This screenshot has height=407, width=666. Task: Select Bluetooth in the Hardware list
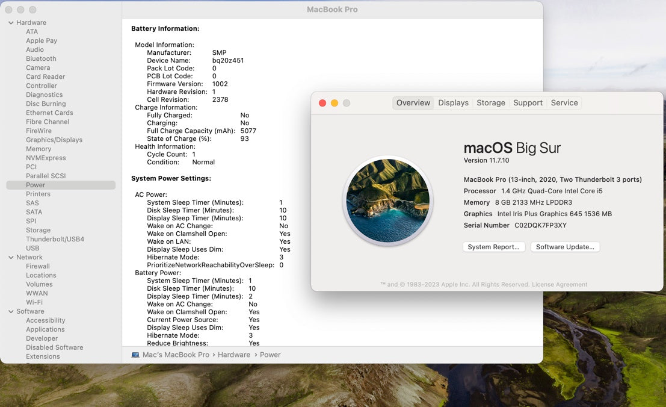click(x=41, y=59)
